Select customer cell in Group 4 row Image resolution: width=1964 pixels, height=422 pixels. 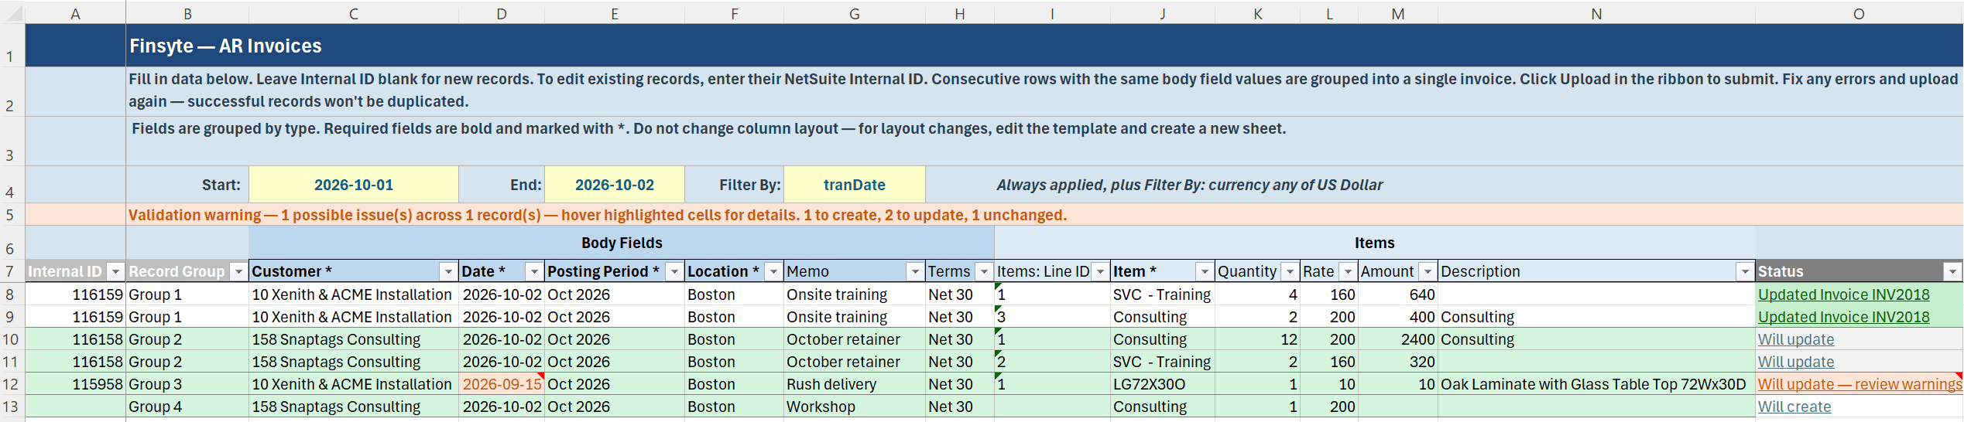pyautogui.click(x=354, y=407)
